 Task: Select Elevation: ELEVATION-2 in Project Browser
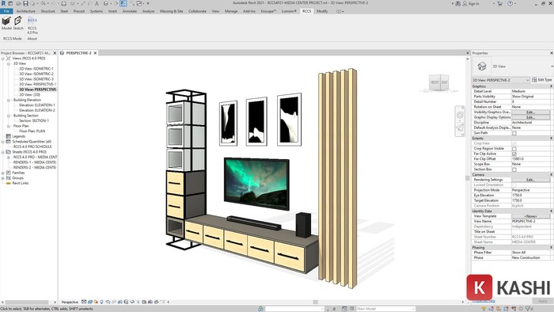pyautogui.click(x=37, y=110)
